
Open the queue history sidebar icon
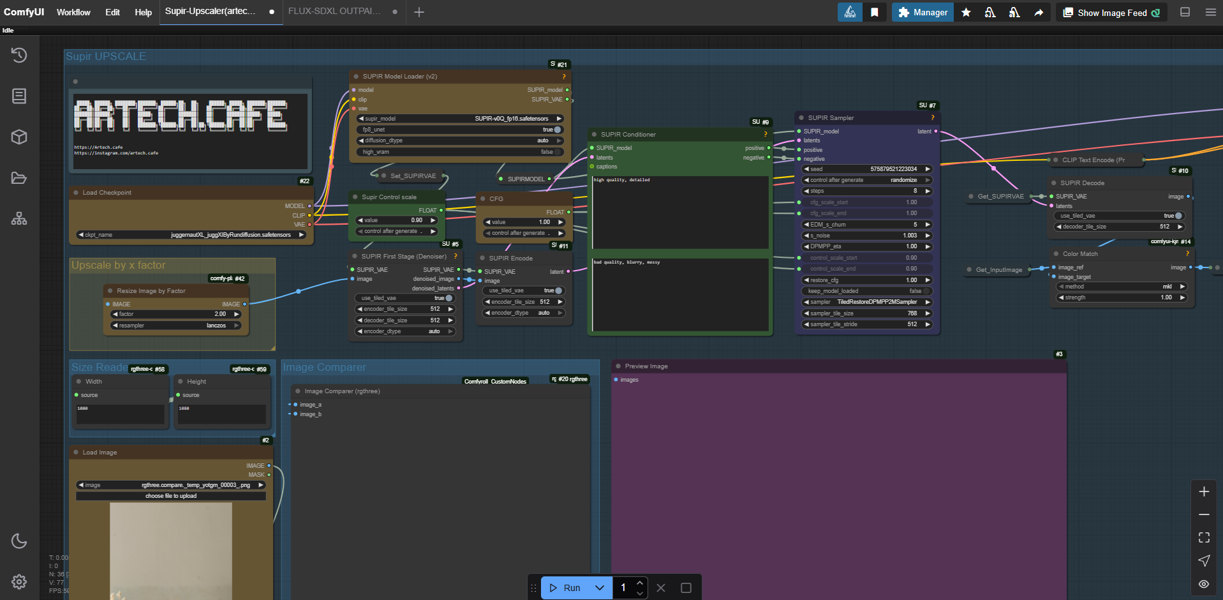click(19, 56)
